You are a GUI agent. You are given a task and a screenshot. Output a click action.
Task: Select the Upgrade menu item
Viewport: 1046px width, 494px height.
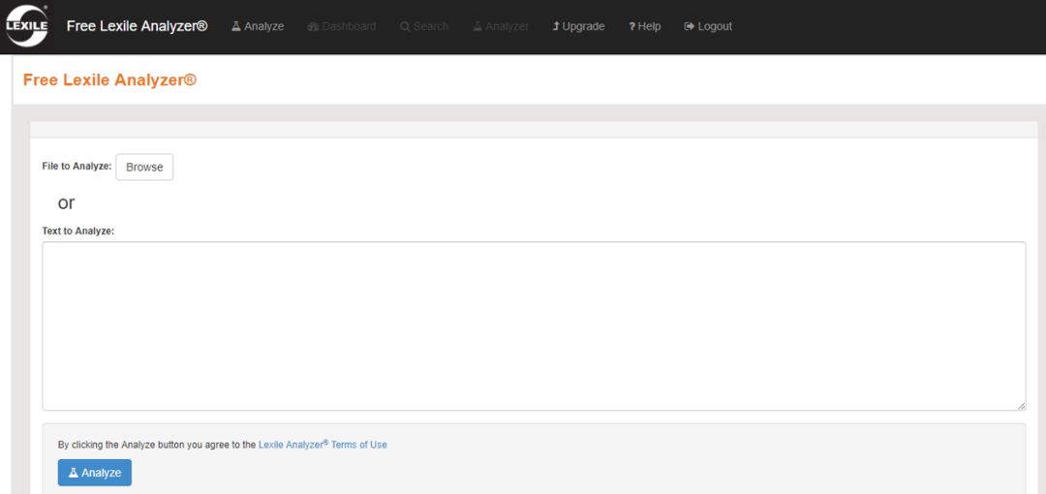583,26
